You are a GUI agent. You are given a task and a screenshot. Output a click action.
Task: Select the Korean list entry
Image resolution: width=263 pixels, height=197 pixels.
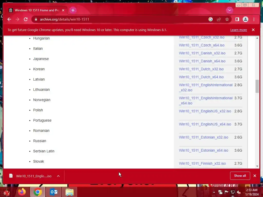click(39, 69)
